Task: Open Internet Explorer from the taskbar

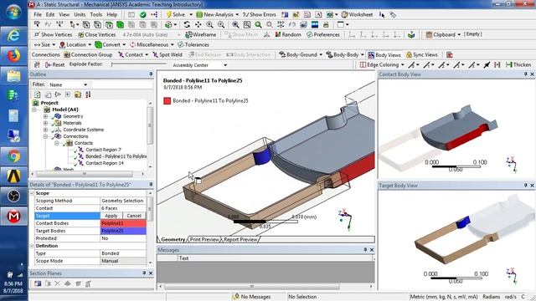Action: 13,35
